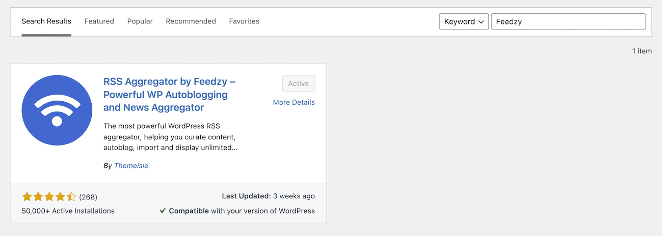The image size is (662, 236).
Task: Switch to the Search Results tab
Action: click(46, 21)
